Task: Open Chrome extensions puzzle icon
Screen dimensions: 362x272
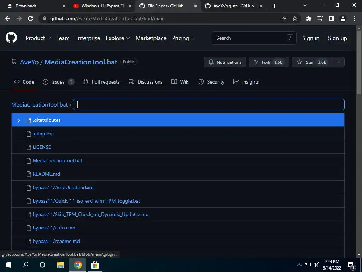Action: point(309,18)
